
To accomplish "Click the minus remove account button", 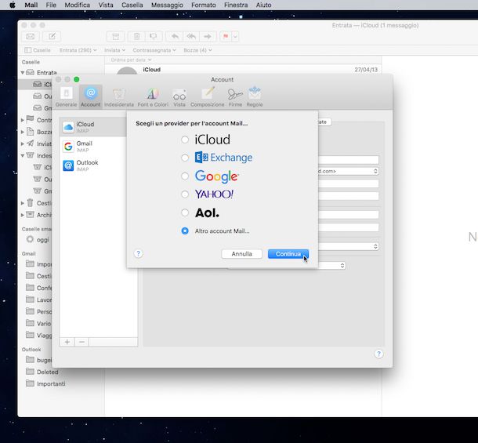I will tap(81, 342).
